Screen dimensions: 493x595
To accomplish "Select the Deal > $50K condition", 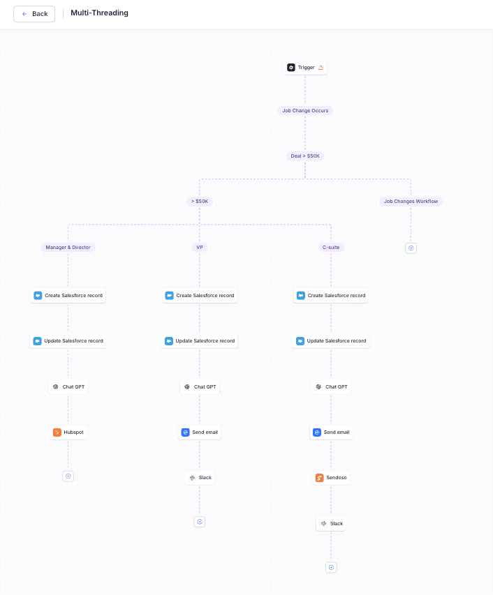I will 305,156.
